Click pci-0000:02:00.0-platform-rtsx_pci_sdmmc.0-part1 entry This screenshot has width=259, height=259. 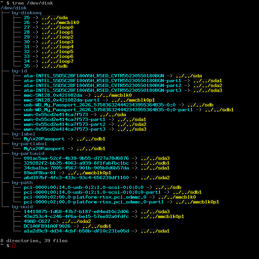(x=94, y=202)
